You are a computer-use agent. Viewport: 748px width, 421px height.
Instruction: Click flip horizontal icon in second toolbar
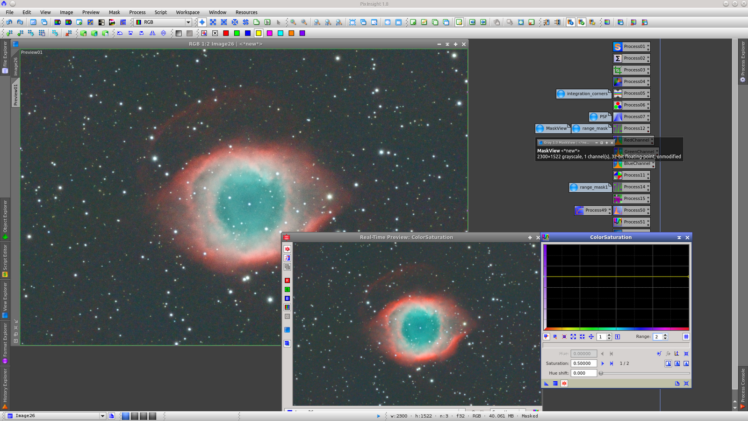tap(152, 33)
